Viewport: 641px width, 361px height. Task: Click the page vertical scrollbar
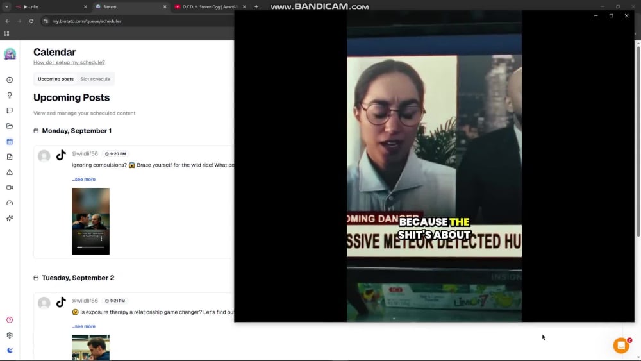point(638,140)
